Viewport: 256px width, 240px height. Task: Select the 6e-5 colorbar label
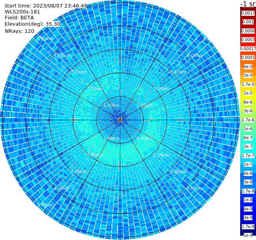[248, 66]
